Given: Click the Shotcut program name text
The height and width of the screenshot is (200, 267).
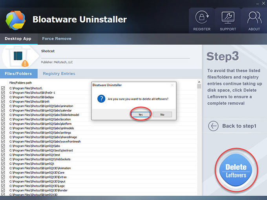Looking at the screenshot, I should (48, 51).
